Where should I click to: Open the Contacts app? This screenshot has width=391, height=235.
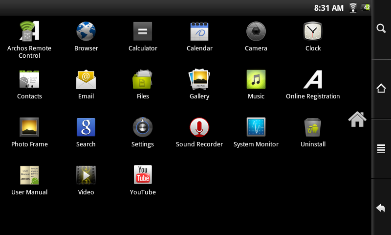(x=29, y=80)
